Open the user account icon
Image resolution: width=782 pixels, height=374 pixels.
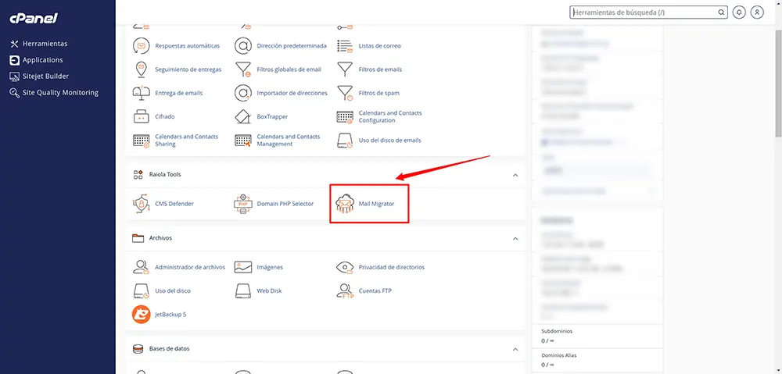[757, 12]
